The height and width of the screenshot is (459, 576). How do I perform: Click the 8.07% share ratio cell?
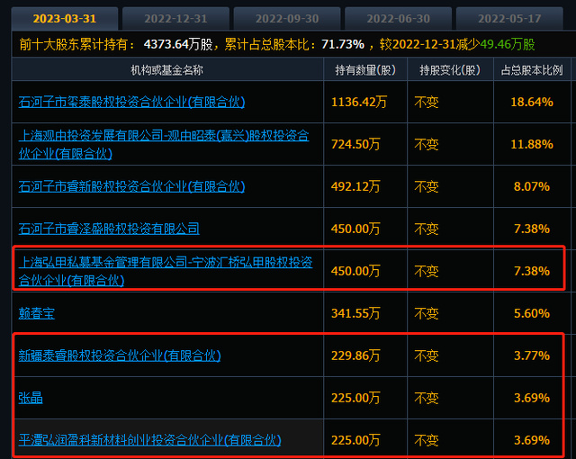point(532,186)
